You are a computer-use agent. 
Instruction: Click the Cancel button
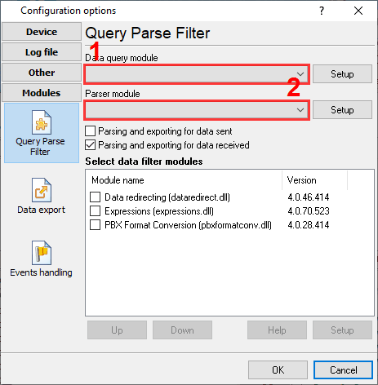coord(343,370)
